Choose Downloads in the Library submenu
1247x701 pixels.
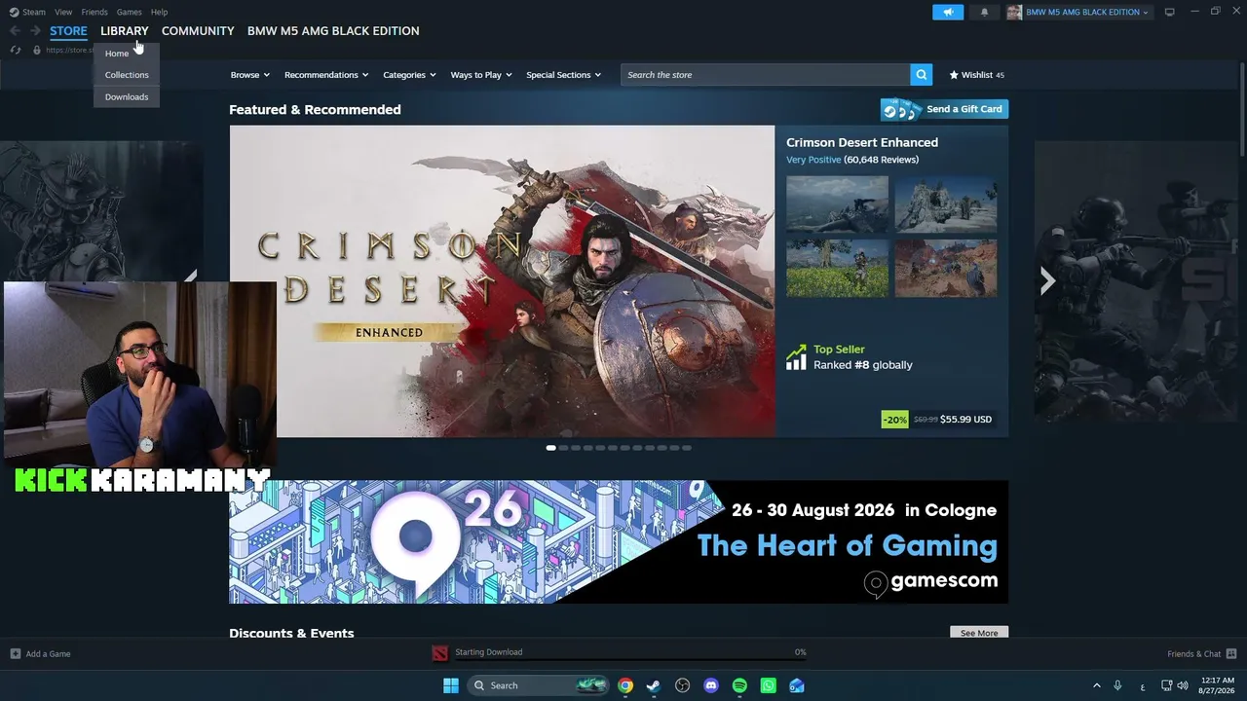[127, 97]
